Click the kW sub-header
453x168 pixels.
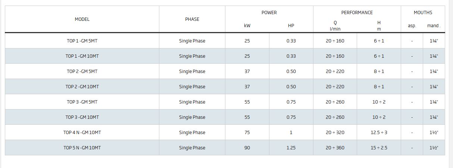point(247,26)
